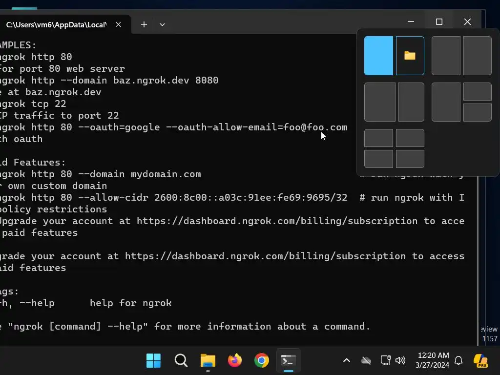The width and height of the screenshot is (500, 375).
Task: Open the notifications bell
Action: [x=458, y=361]
